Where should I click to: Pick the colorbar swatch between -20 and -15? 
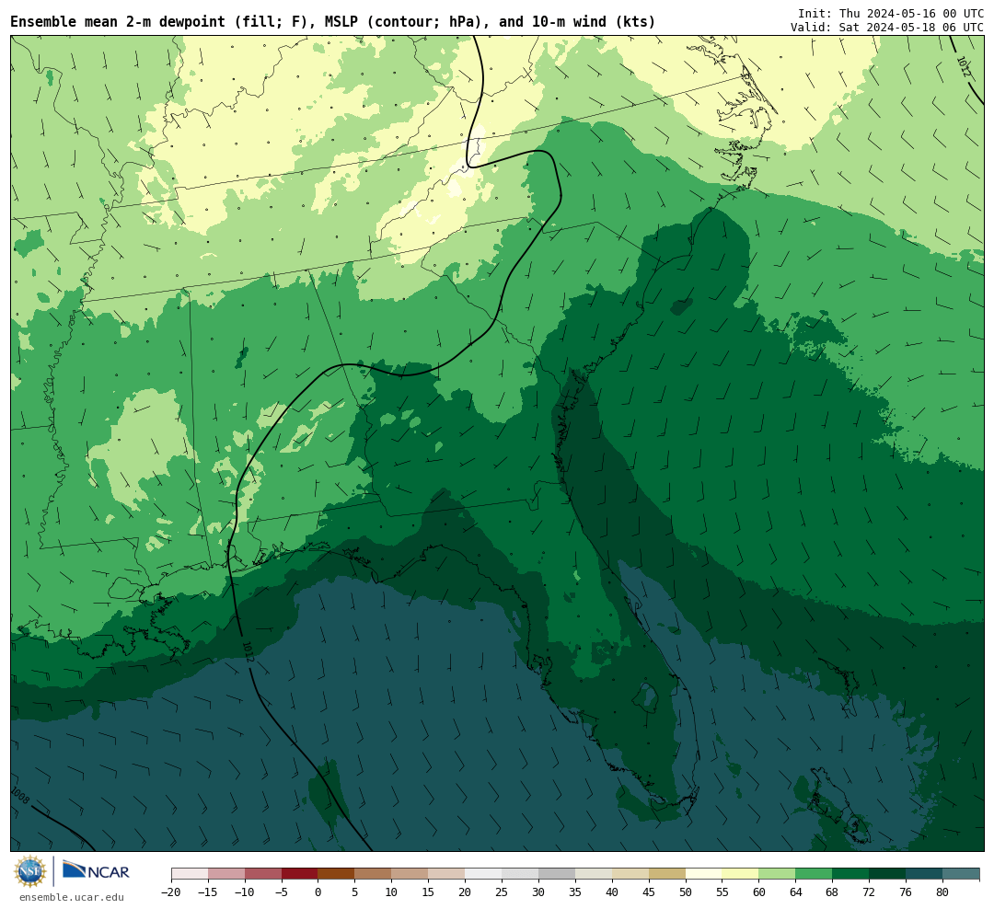(x=190, y=874)
